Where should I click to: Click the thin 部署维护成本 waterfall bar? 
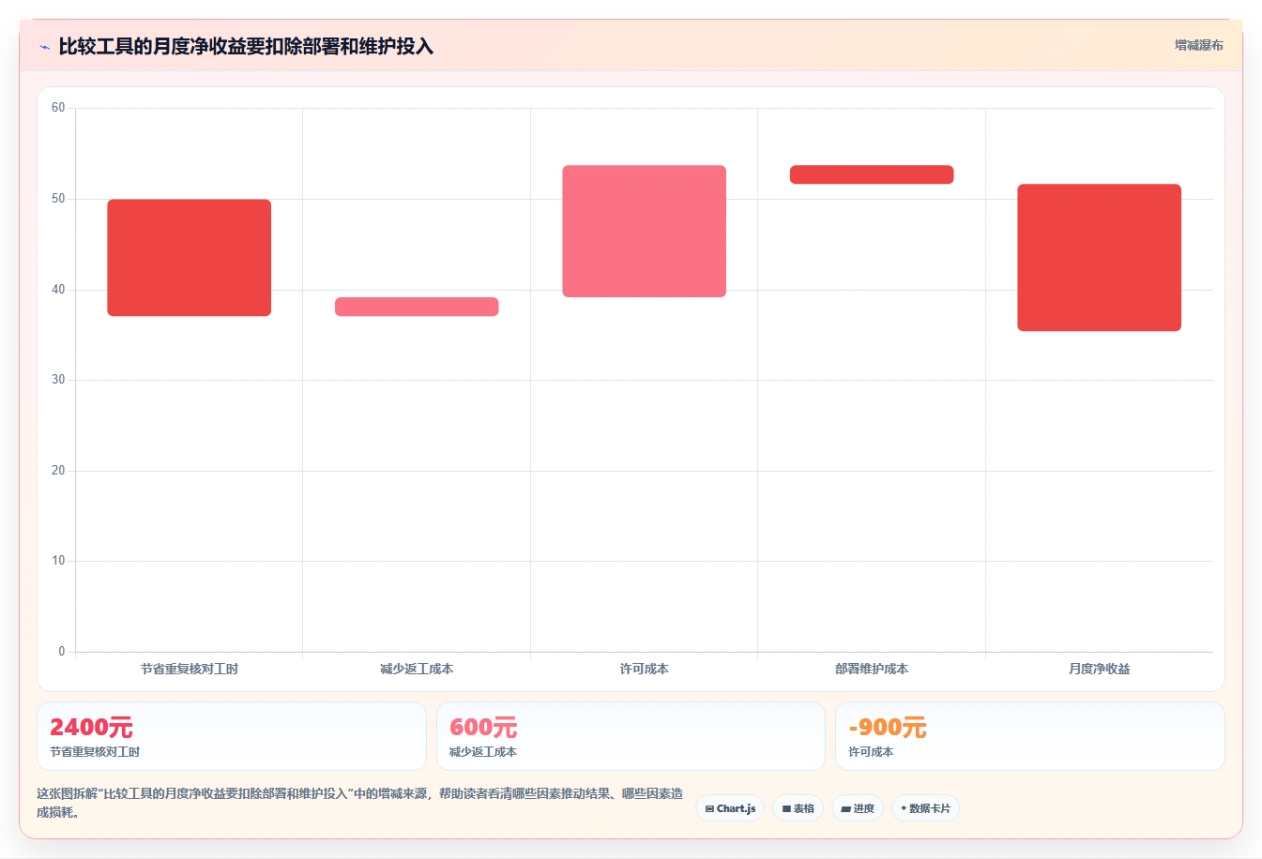pyautogui.click(x=872, y=174)
